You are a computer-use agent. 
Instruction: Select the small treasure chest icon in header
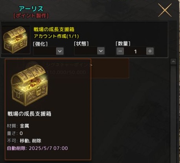tap(16, 40)
